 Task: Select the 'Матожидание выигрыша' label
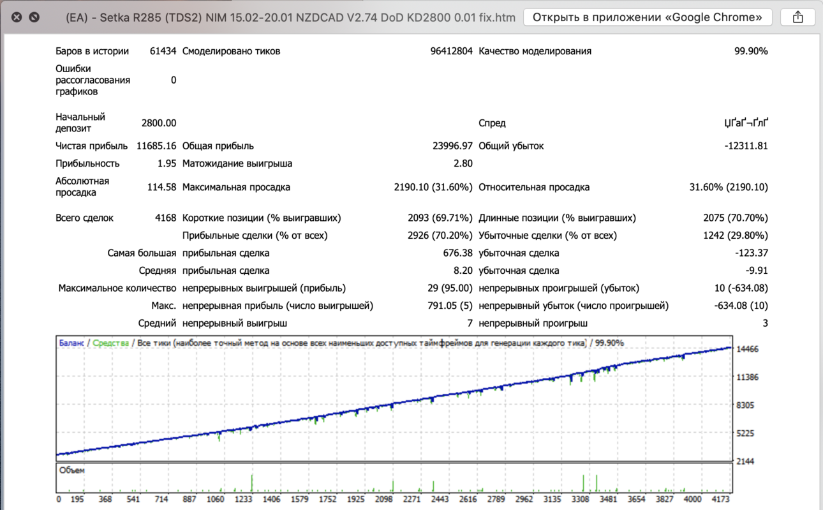pos(237,163)
